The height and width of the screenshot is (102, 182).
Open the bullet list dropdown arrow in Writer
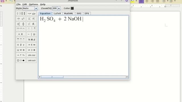(167, 1)
